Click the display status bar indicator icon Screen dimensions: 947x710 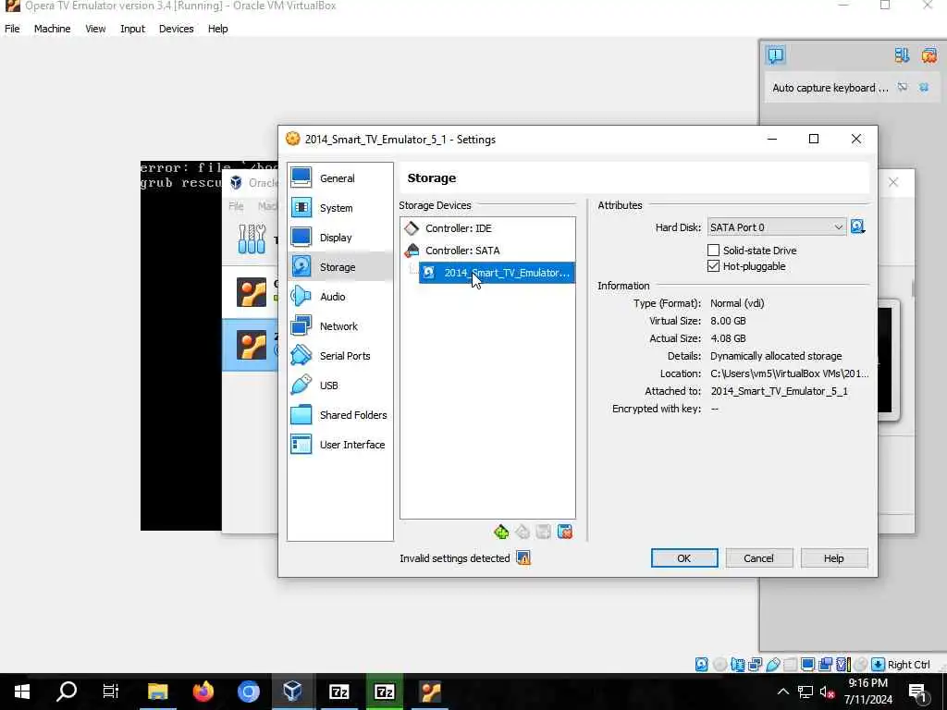pyautogui.click(x=807, y=665)
